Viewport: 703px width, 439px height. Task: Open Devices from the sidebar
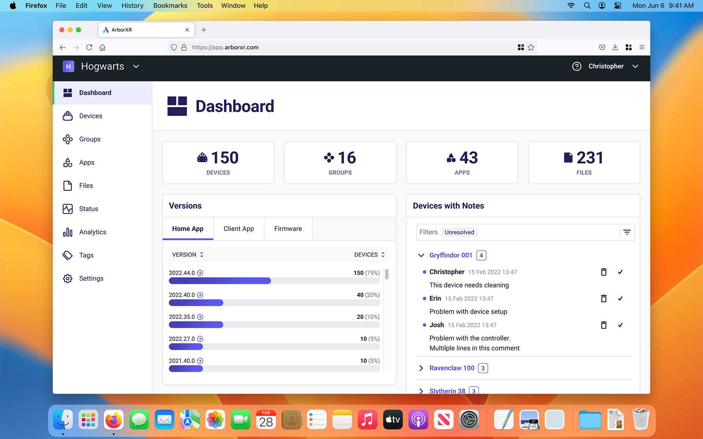coord(102,116)
